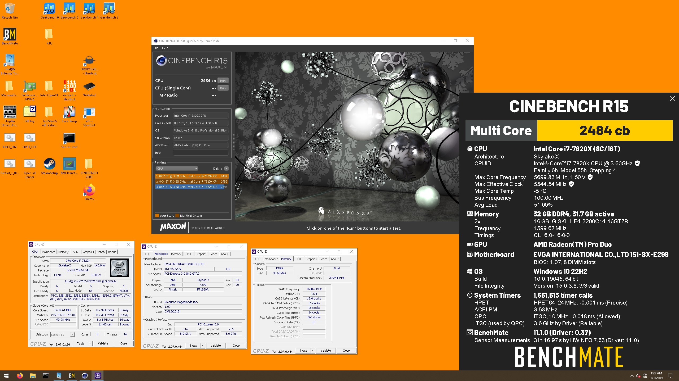679x381 pixels.
Task: Select ranking entry with score 2343
Action: [x=191, y=187]
